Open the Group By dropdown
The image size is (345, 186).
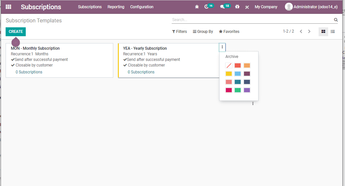(203, 32)
